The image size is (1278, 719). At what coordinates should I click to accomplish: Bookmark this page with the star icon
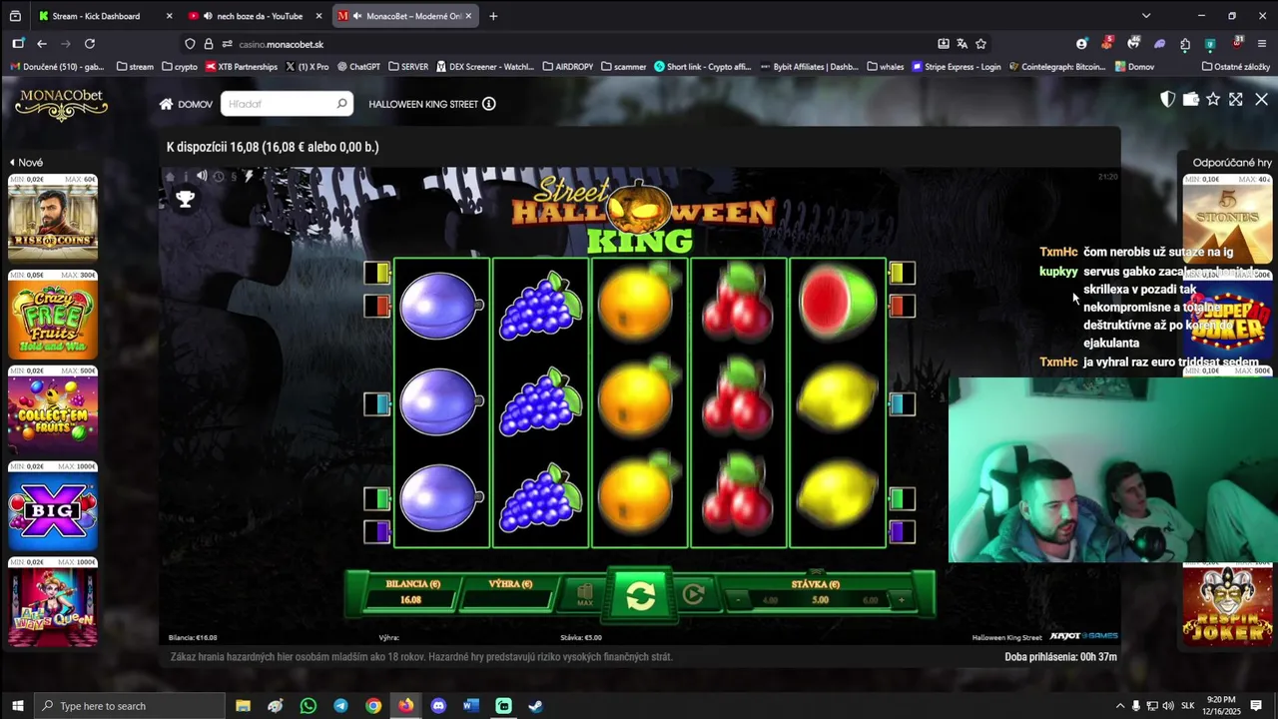tap(980, 44)
